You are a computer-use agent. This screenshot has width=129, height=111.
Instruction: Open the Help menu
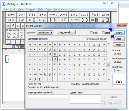pyautogui.click(x=73, y=9)
